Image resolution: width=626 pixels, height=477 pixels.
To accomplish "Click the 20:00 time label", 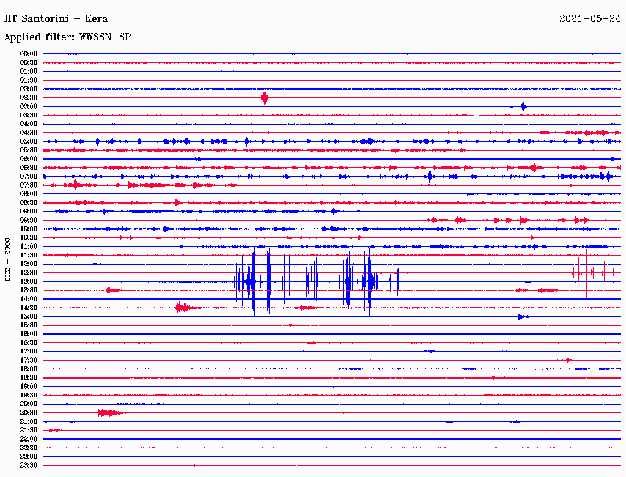I will 29,404.
